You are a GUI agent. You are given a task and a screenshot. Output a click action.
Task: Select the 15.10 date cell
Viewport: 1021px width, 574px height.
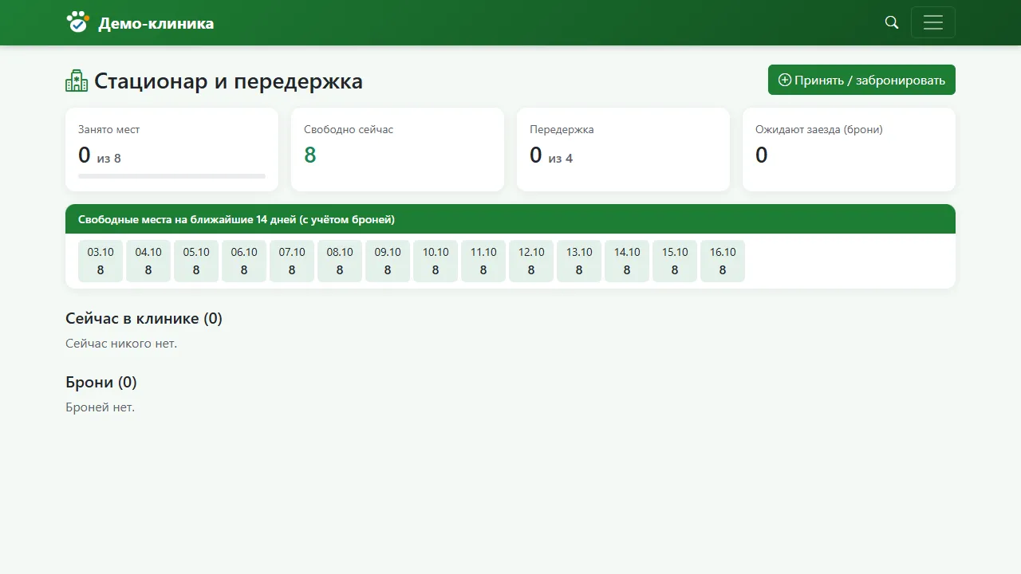[675, 261]
